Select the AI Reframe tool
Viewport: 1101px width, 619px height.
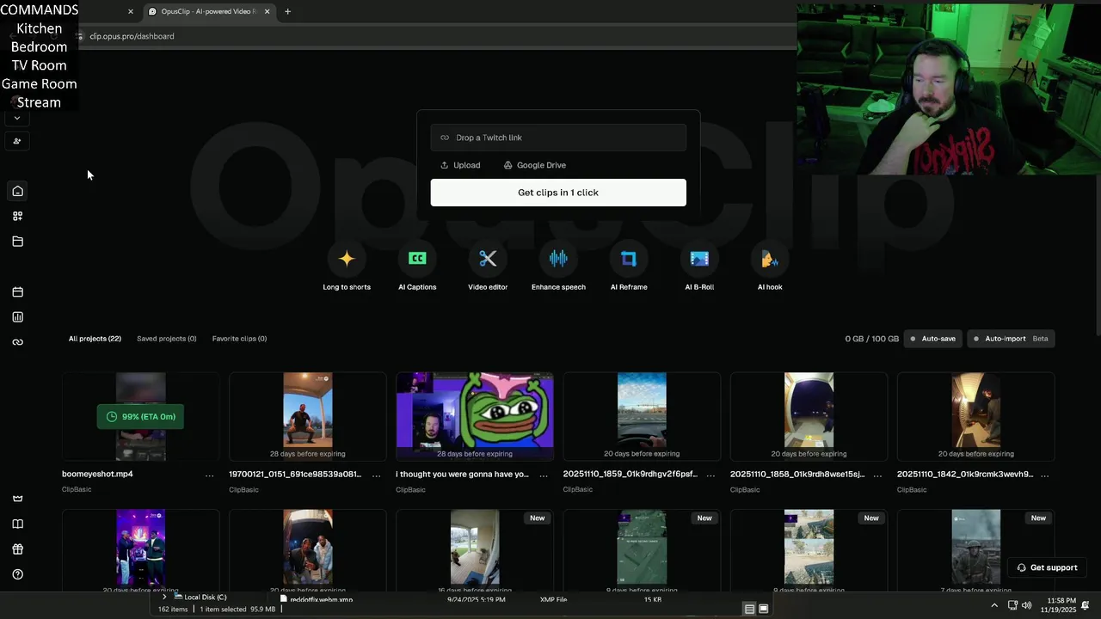629,267
